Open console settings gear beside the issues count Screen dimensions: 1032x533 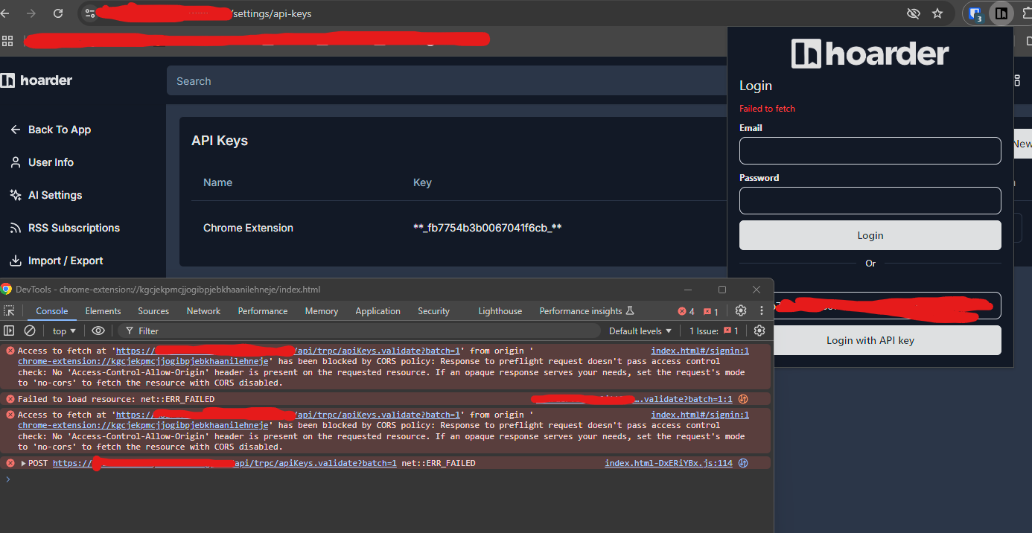[759, 331]
